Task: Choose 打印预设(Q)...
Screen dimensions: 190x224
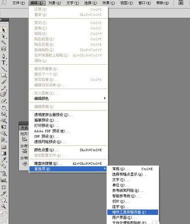Action: click(x=68, y=125)
